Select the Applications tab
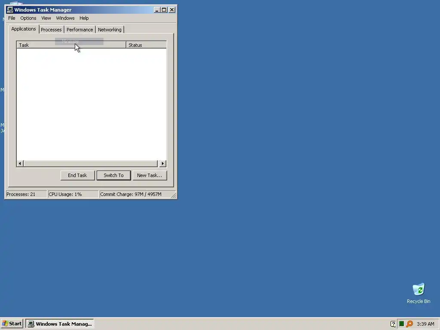The width and height of the screenshot is (440, 330). click(24, 29)
